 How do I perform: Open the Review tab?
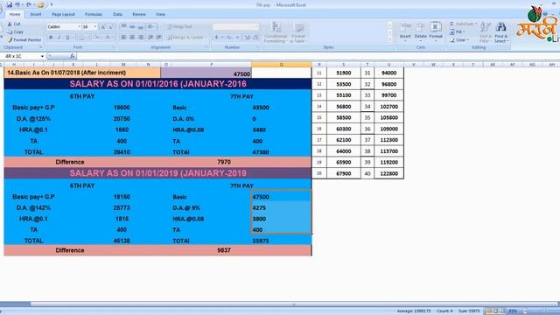click(x=139, y=14)
